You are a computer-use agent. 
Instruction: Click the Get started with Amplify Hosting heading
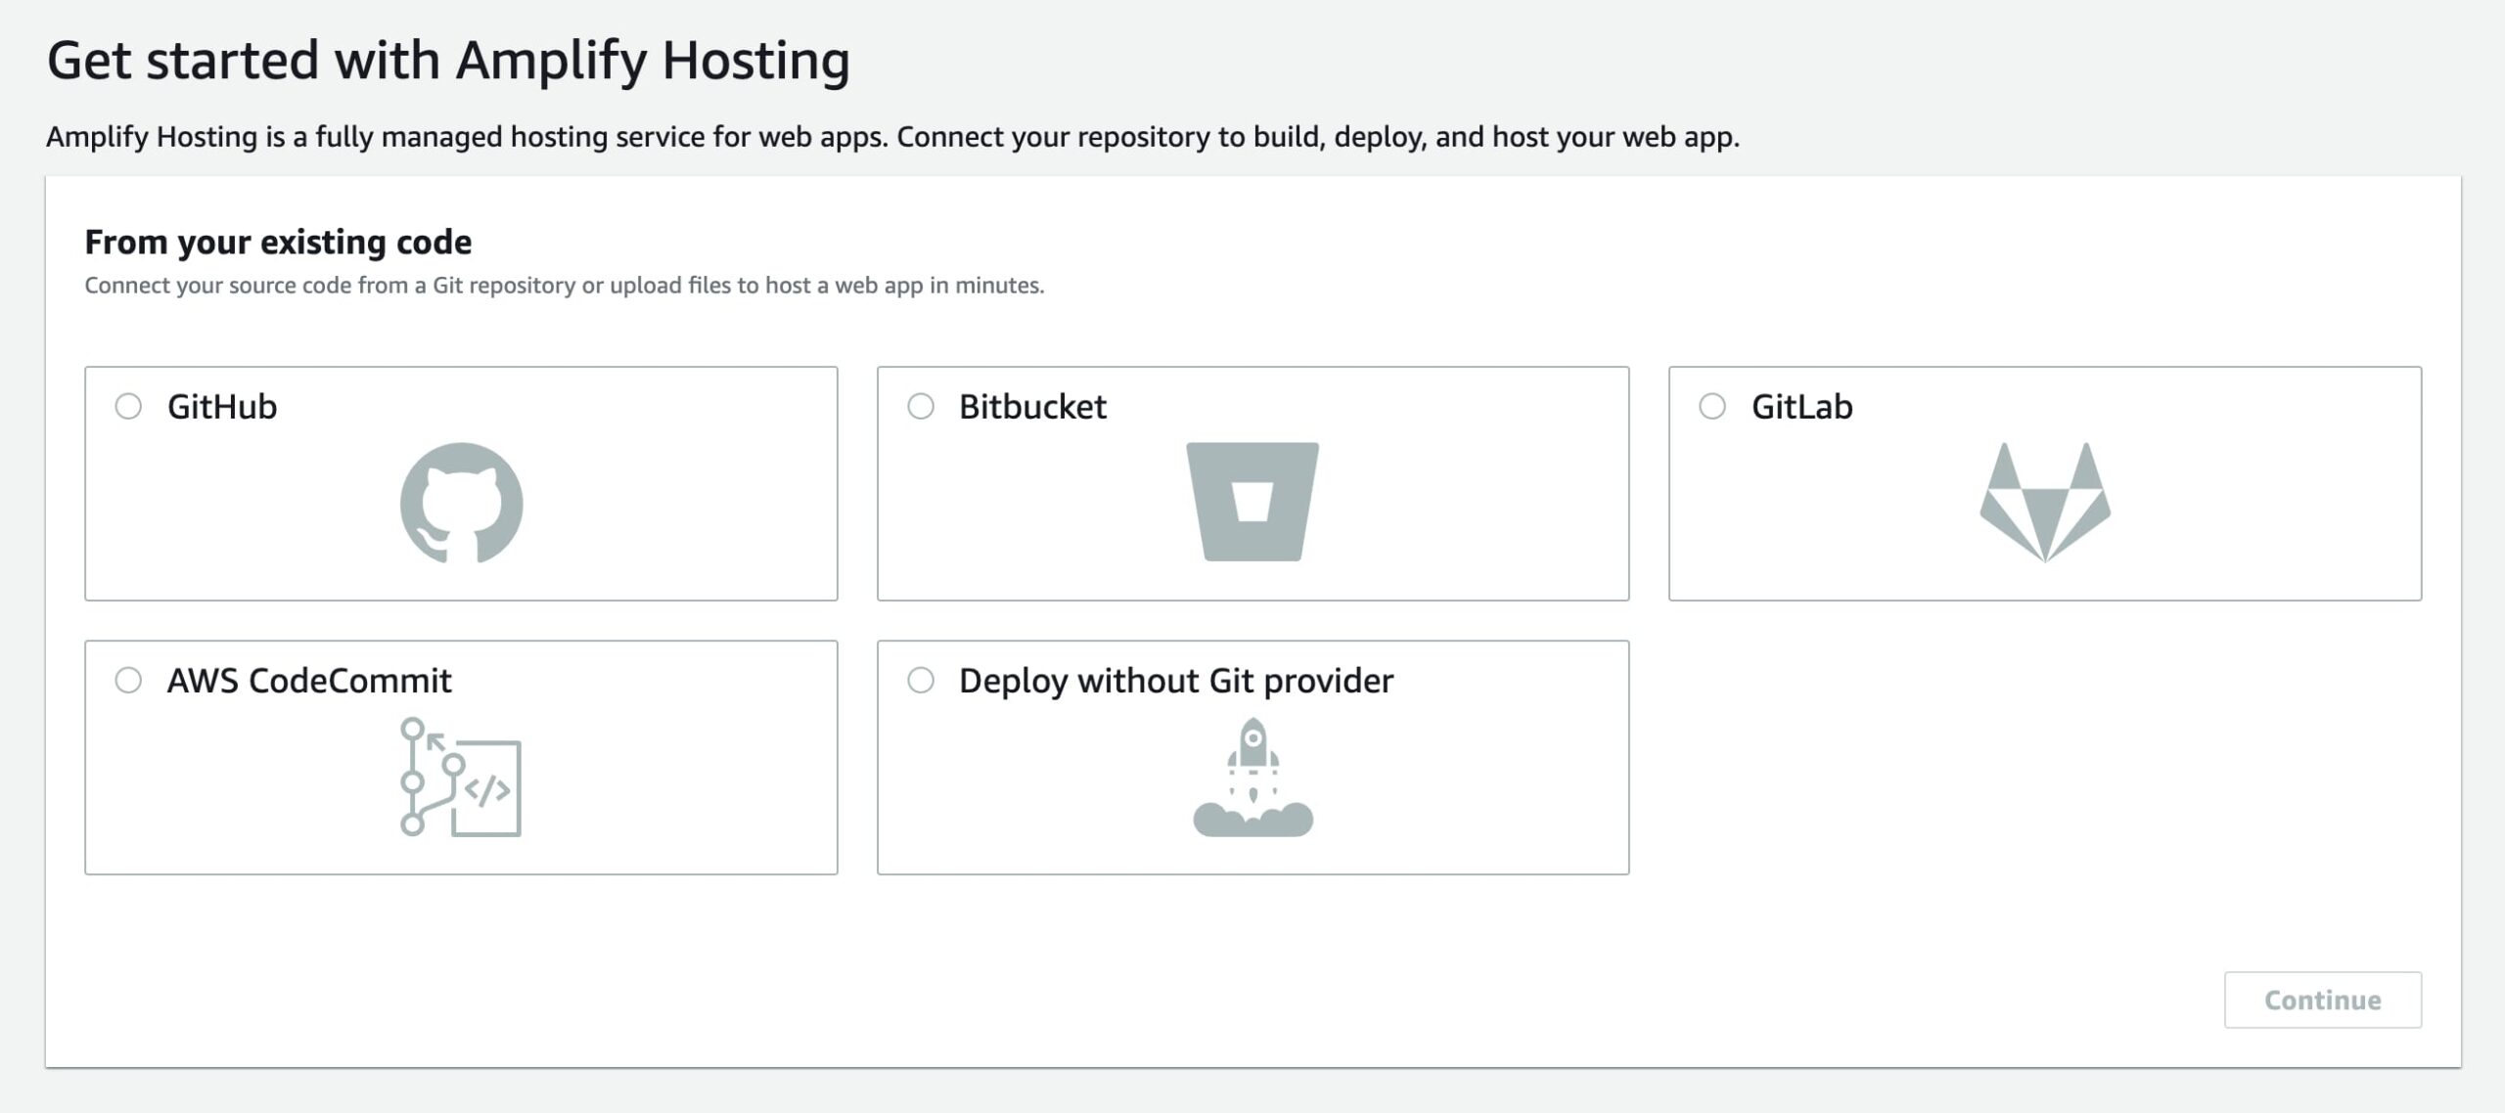pos(448,61)
